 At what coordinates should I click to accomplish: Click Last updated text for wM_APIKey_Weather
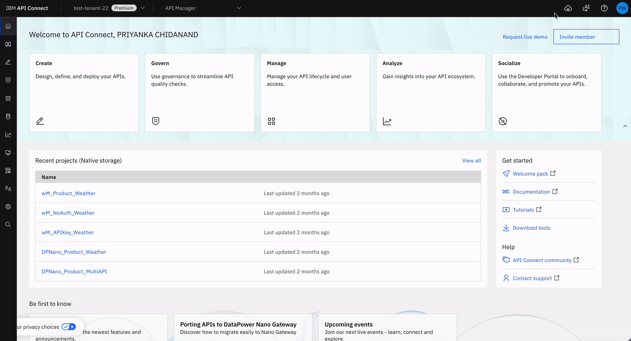297,233
